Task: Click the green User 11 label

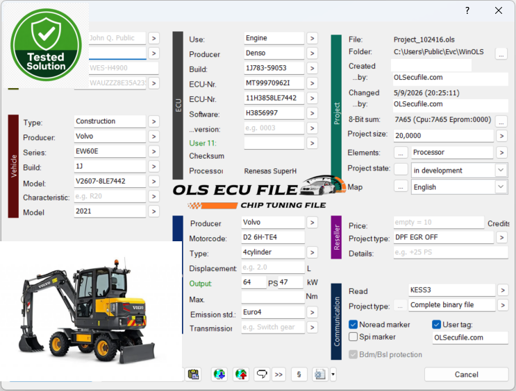Action: click(x=203, y=144)
